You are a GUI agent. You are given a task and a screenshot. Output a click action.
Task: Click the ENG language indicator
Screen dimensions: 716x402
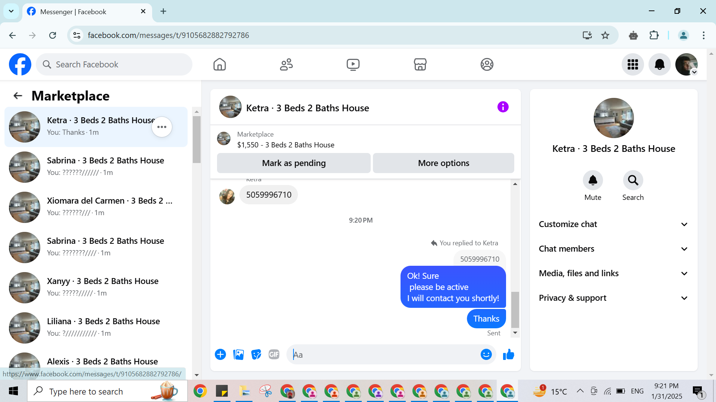click(637, 391)
